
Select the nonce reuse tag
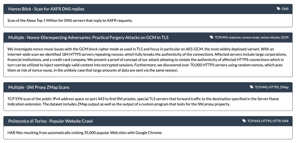251,38
